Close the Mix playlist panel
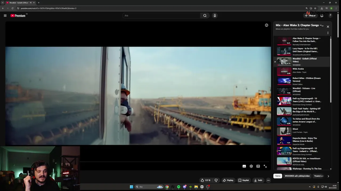Screen dimensions: 341x191 tap(328, 27)
